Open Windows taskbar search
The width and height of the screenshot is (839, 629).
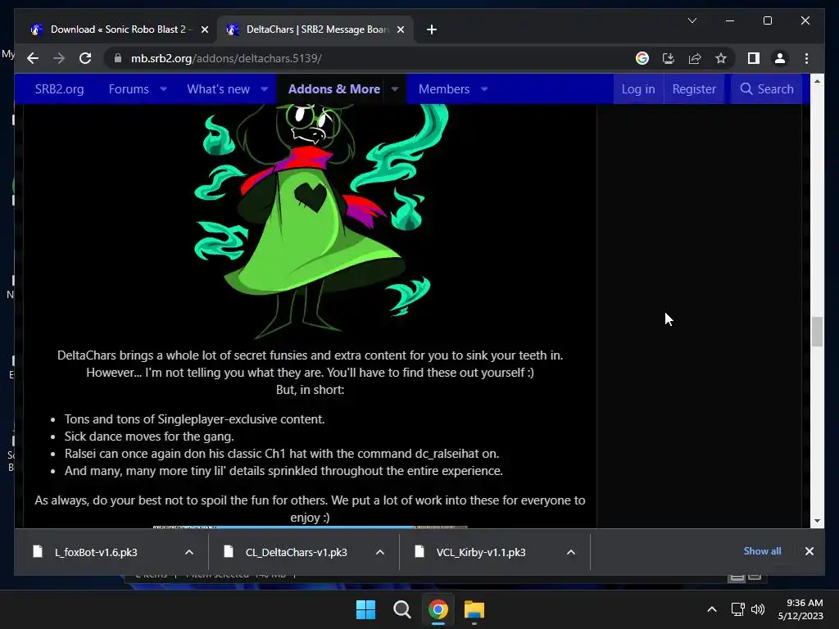coord(401,609)
